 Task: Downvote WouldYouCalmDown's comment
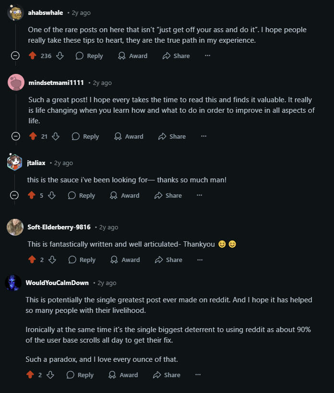pos(50,375)
